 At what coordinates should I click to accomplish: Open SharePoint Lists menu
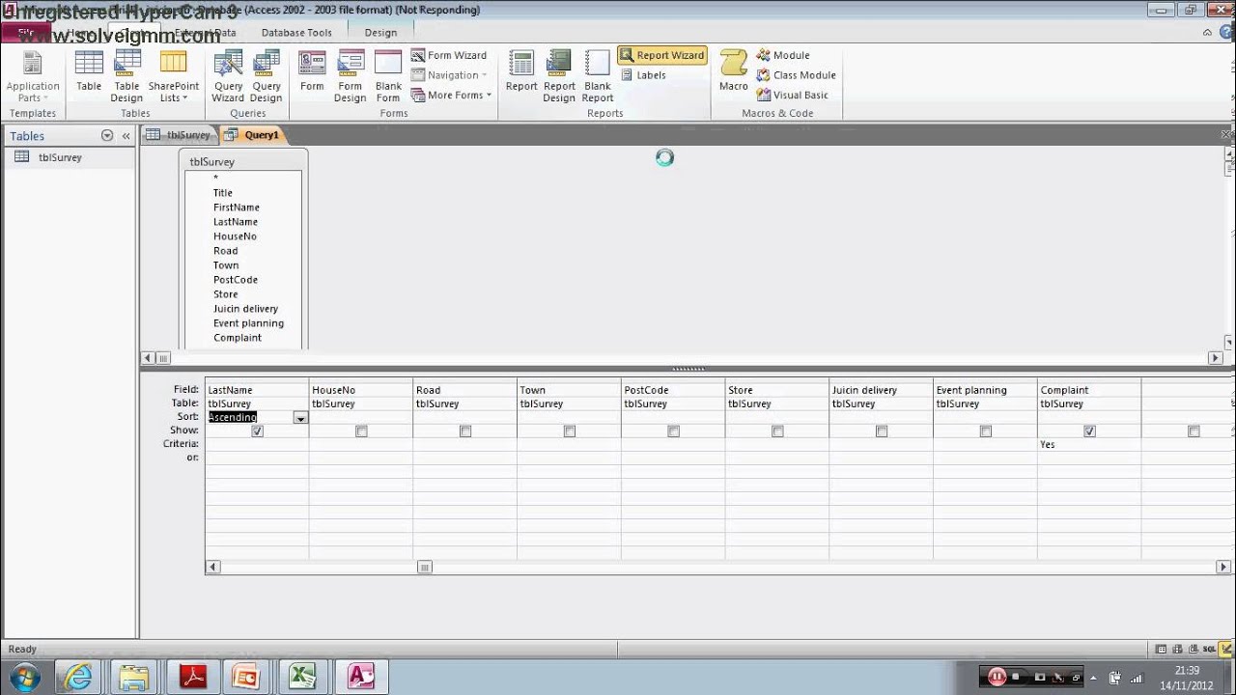[x=174, y=77]
